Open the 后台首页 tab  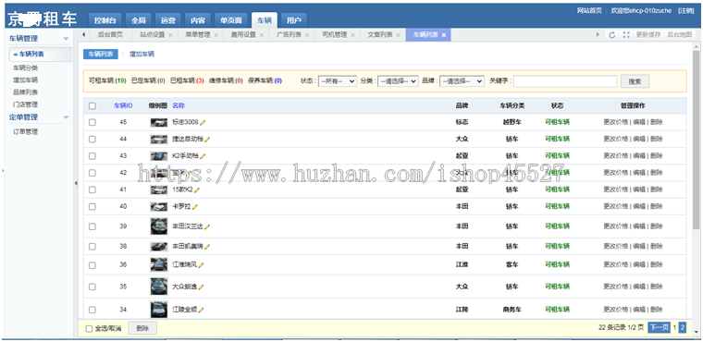coord(110,35)
